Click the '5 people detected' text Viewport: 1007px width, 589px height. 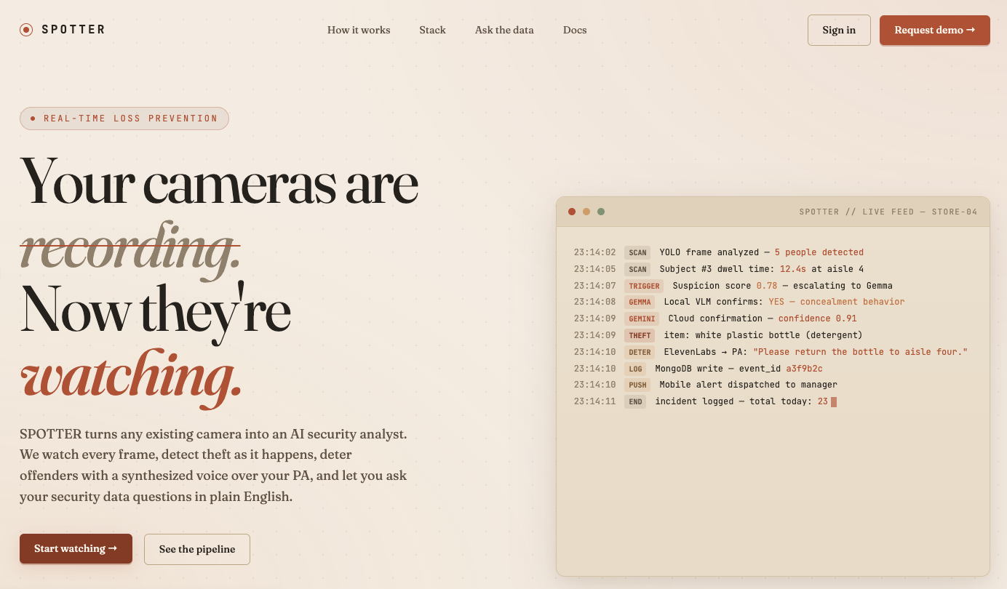coord(819,252)
